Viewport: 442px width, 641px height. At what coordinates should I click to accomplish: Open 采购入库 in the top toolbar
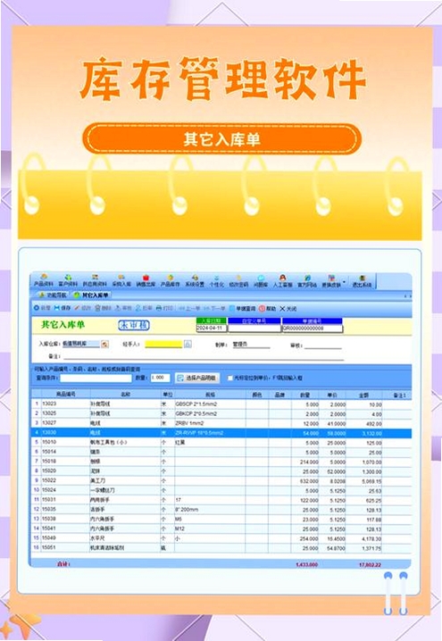click(x=121, y=280)
